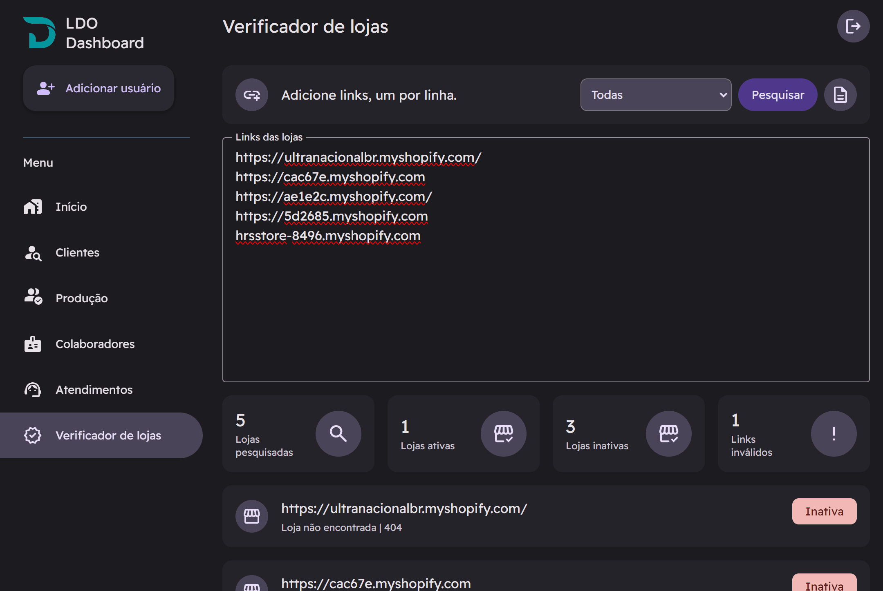Screen dimensions: 883x591
Task: Click the store icon beside the ultranacionalbr result
Action: pyautogui.click(x=252, y=516)
